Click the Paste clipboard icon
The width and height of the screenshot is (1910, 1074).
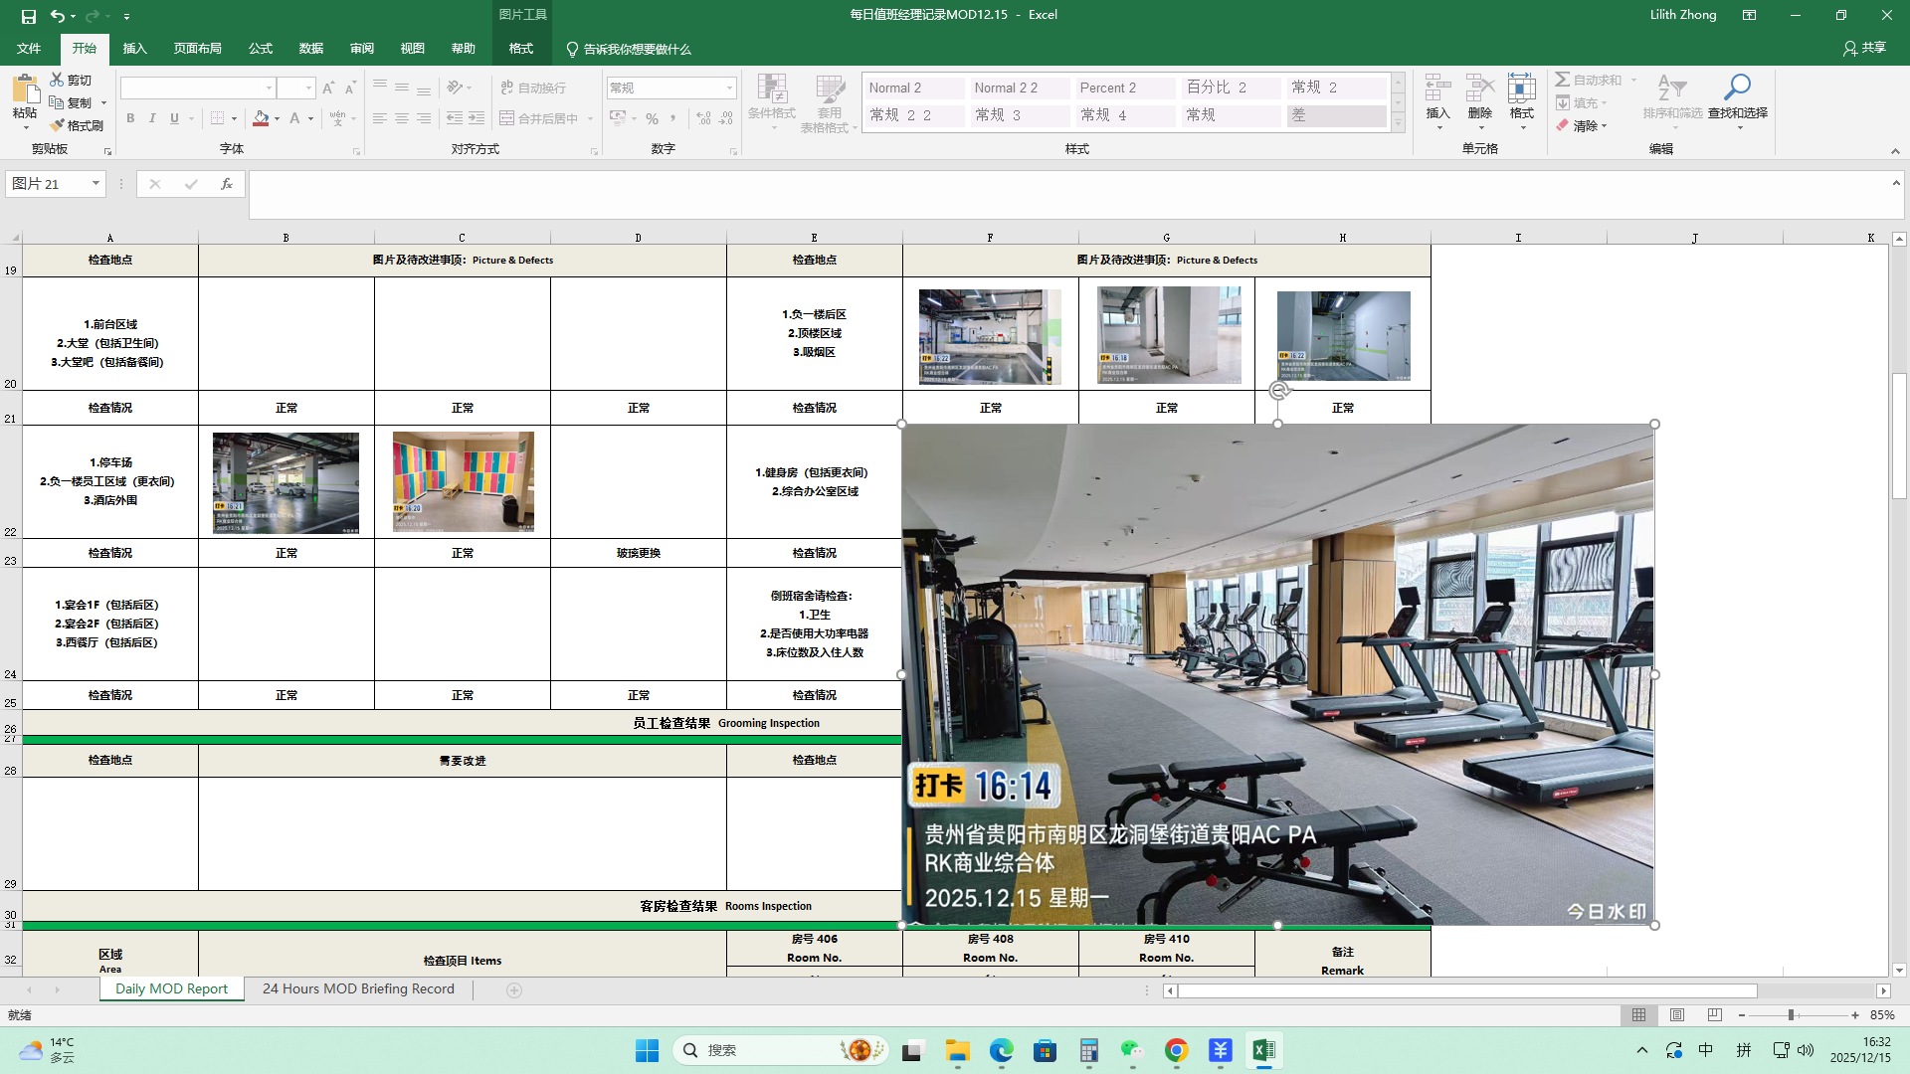[x=25, y=90]
